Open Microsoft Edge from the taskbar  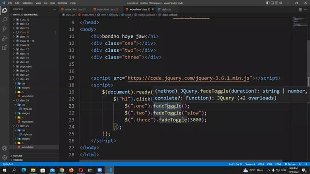pyautogui.click(x=24, y=170)
